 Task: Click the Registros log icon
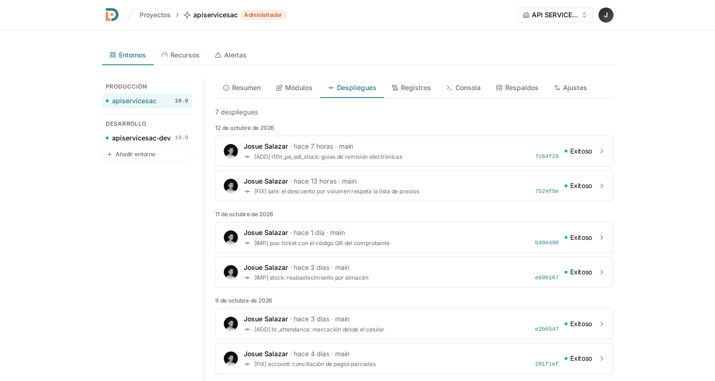pos(395,88)
